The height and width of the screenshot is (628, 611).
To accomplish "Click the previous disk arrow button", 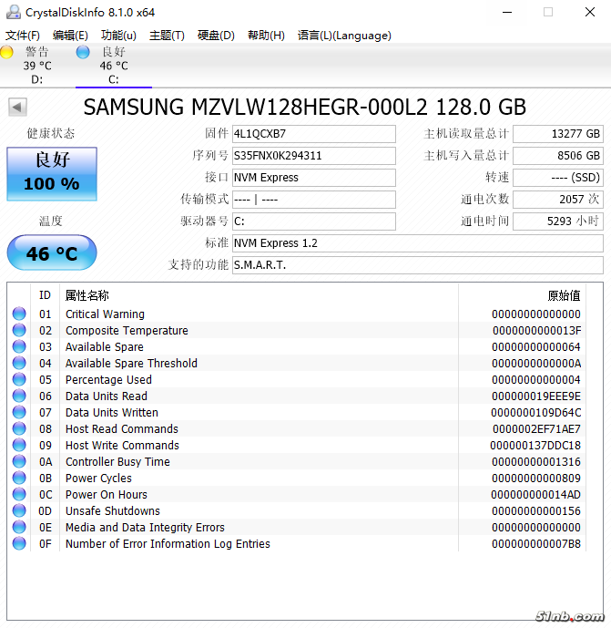I will coord(16,108).
